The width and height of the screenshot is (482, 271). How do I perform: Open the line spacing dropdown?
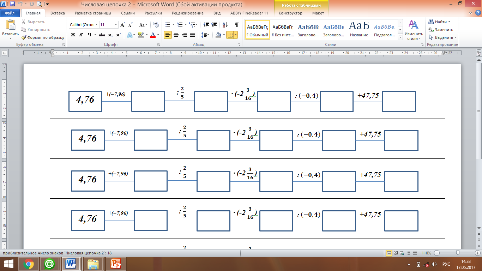tap(205, 35)
